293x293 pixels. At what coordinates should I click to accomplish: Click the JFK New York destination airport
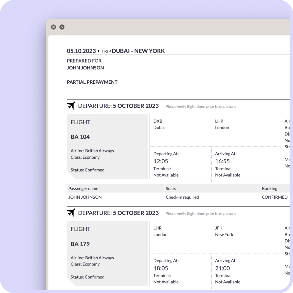pyautogui.click(x=224, y=231)
